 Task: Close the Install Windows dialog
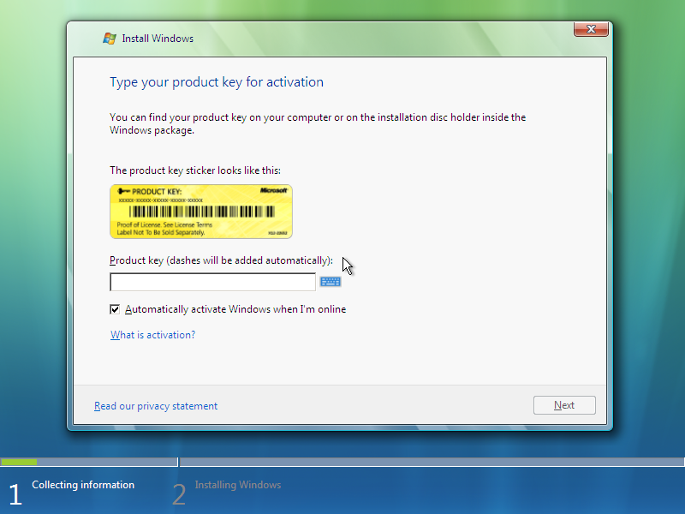tap(591, 29)
